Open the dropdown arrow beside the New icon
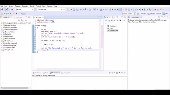 (x=72, y=9)
